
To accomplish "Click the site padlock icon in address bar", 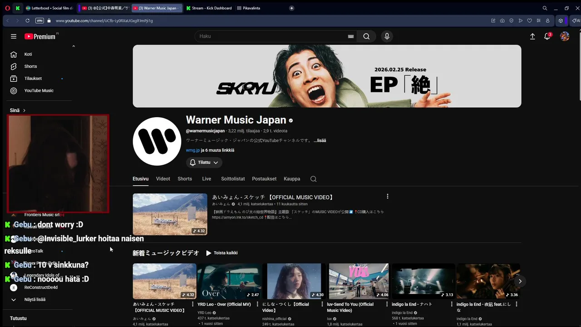I will (49, 20).
